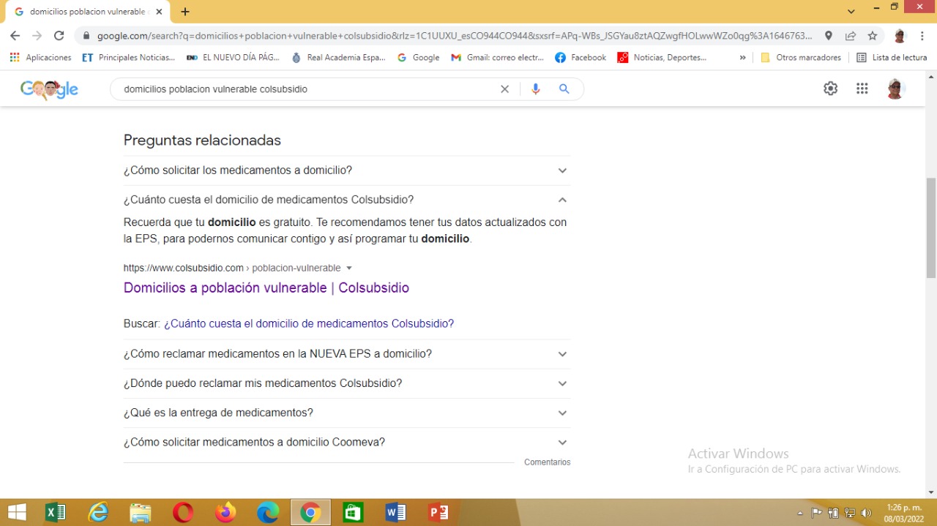Open the Google apps grid
937x526 pixels.
[x=862, y=89]
